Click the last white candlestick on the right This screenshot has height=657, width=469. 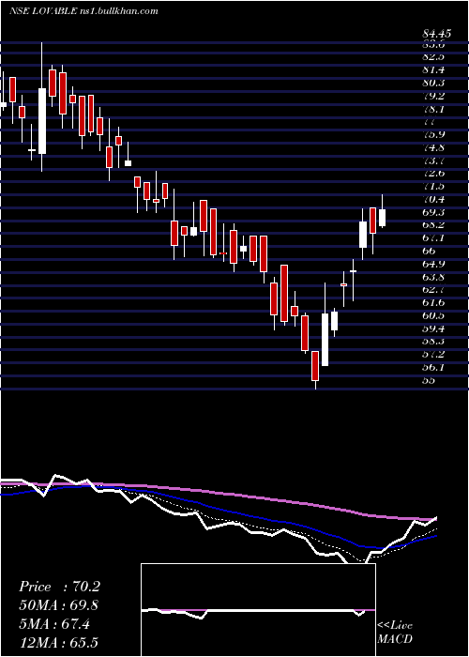tap(382, 211)
